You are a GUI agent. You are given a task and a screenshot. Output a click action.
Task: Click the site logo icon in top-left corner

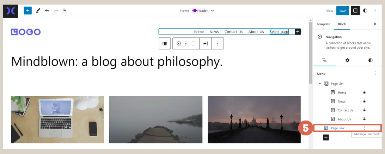pos(11,11)
